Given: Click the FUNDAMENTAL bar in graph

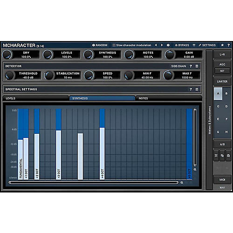Looking at the screenshot, I should [x=21, y=159].
